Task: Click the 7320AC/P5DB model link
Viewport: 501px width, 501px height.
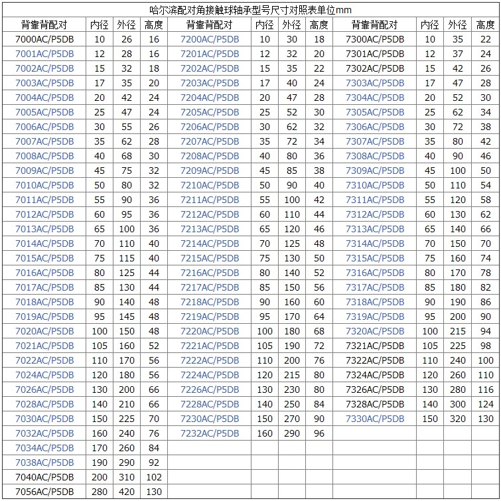Action: (375, 331)
